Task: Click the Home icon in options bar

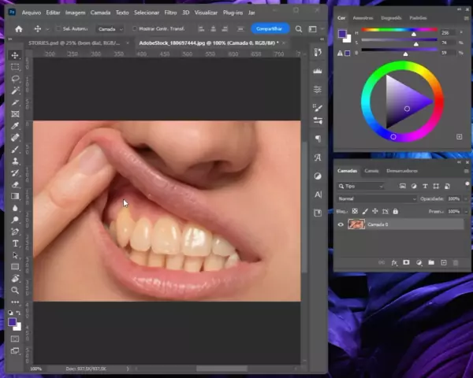Action: (19, 29)
